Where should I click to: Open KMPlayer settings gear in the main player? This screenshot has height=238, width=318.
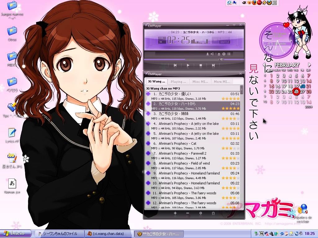pyautogui.click(x=224, y=54)
